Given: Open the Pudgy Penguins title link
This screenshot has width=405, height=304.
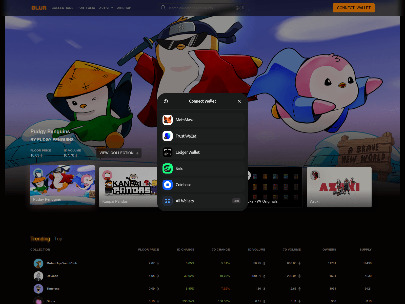Looking at the screenshot, I should (50, 131).
